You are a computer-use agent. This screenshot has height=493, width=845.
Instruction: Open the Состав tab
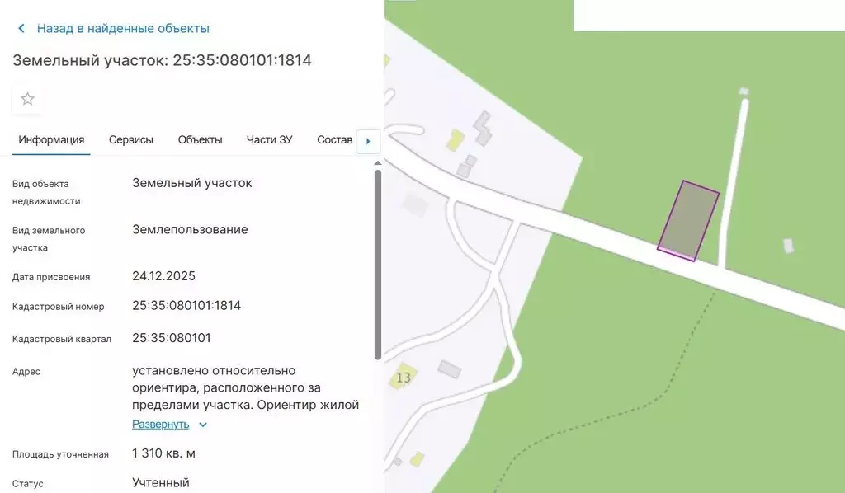click(x=334, y=139)
